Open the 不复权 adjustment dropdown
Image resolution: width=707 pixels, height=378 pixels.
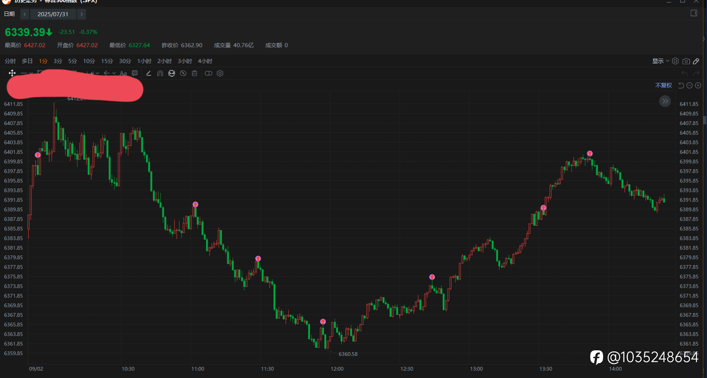coord(663,86)
